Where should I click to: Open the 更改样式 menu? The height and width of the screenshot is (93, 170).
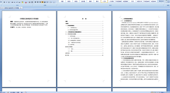pos(161,2)
